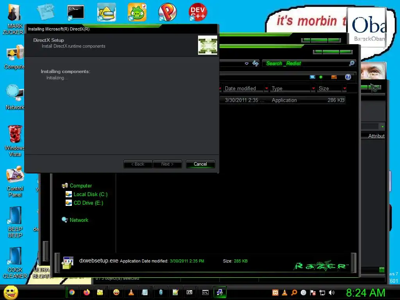Open the 7z taskbar icon
Image resolution: width=400 pixels, height=300 pixels.
pos(189,292)
